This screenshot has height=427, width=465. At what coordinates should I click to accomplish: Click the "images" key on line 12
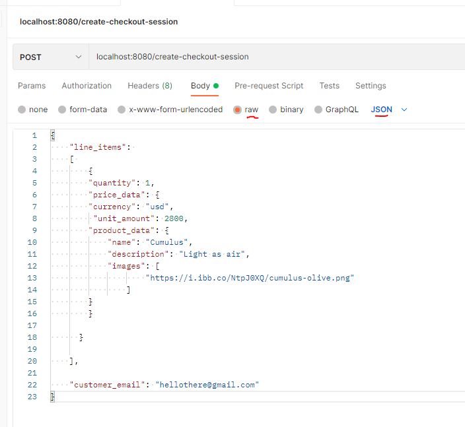[126, 266]
